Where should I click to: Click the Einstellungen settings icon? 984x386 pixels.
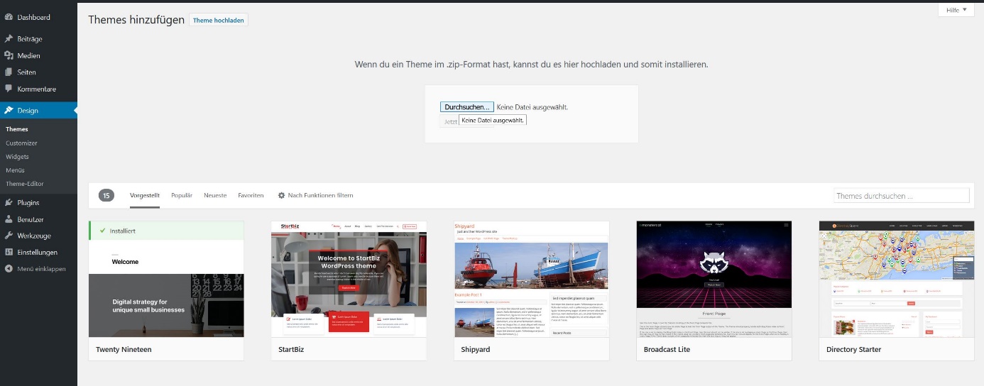9,252
